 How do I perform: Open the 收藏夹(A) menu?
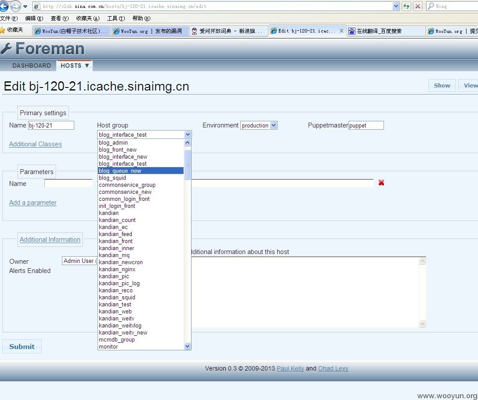(x=88, y=18)
